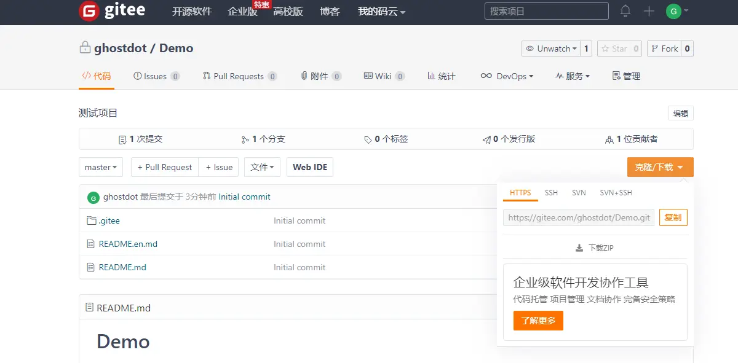Viewport: 738px width, 363px height.
Task: Edit the project description with 编辑
Action: point(681,113)
